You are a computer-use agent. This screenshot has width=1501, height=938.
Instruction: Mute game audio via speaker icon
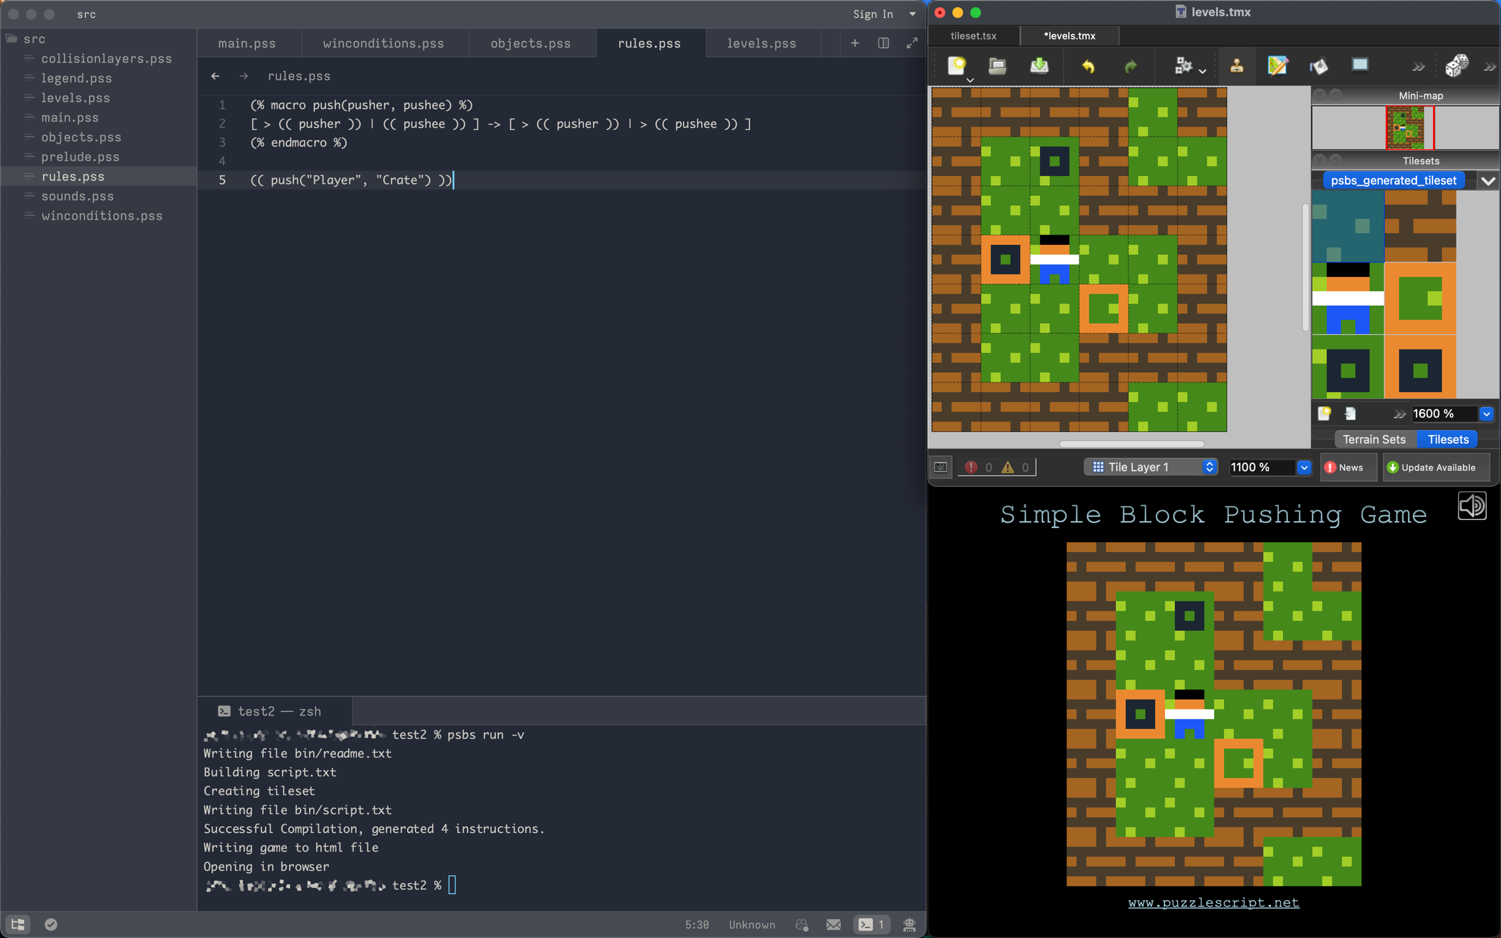coord(1472,506)
